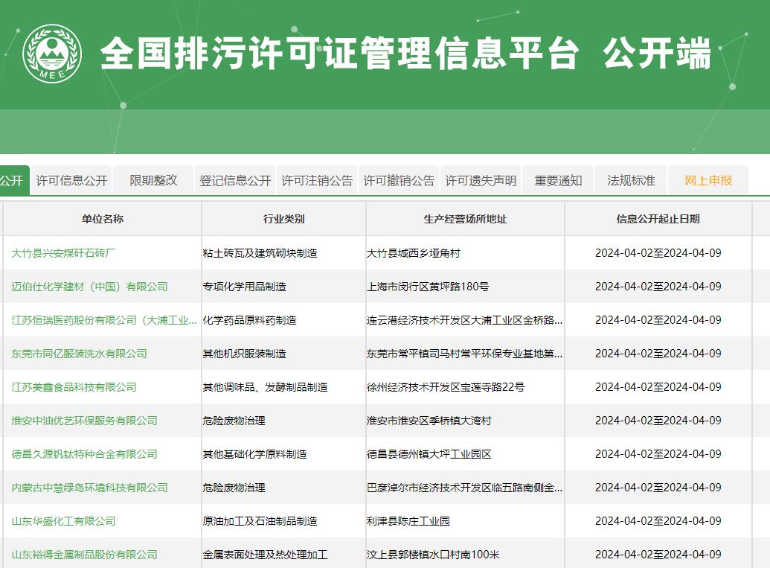
Task: Click the 行业类别 column header
Action: pos(284,219)
